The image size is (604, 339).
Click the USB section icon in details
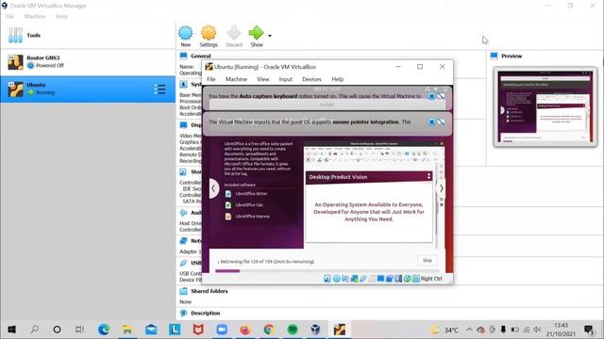click(183, 263)
